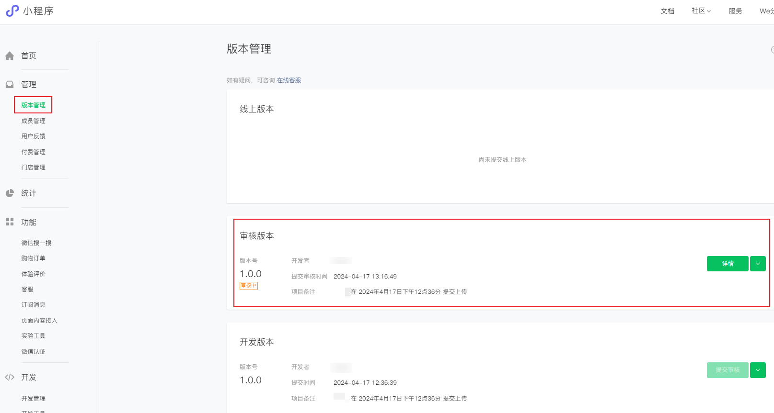Open 实验工具 under 功能
The height and width of the screenshot is (413, 774).
point(33,336)
